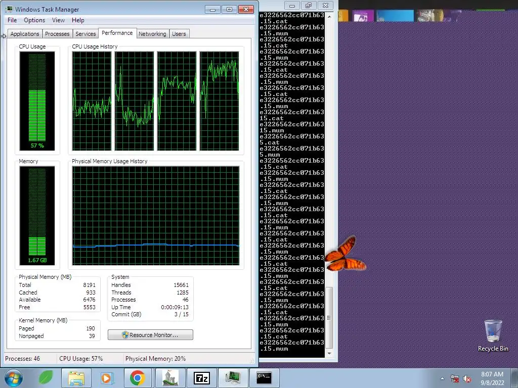Show hidden system tray icons
518x388 pixels.
tap(442, 378)
